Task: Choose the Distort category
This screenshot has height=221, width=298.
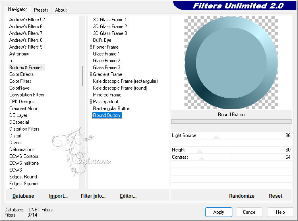Action: (x=15, y=136)
